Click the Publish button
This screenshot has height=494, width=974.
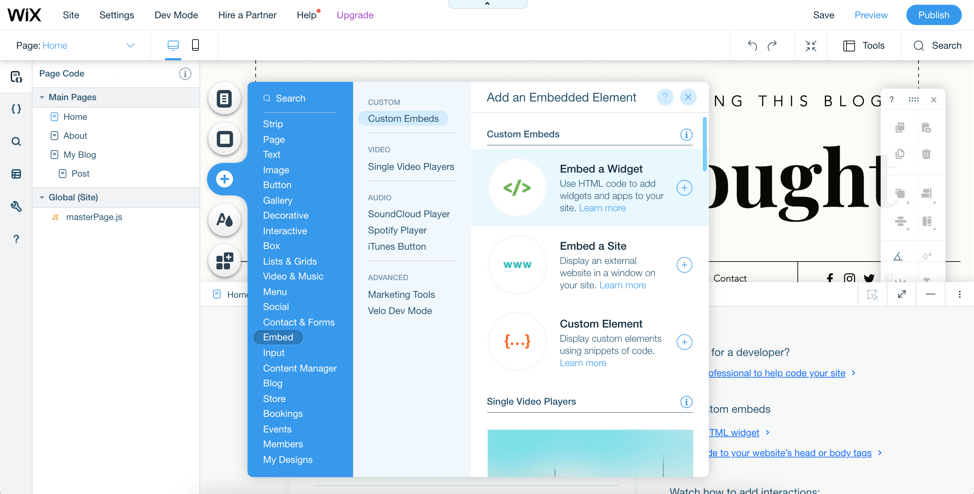coord(933,15)
